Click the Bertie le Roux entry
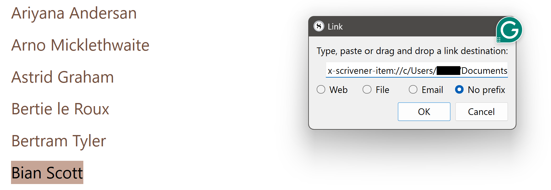Screen dimensions: 551x190 [x=60, y=109]
